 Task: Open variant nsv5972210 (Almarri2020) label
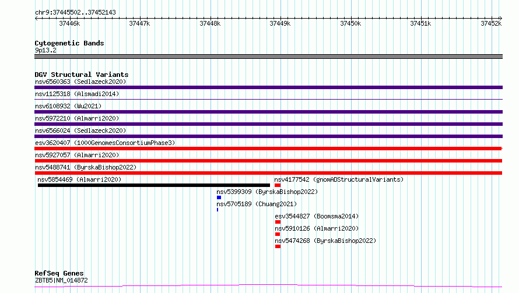(x=77, y=118)
